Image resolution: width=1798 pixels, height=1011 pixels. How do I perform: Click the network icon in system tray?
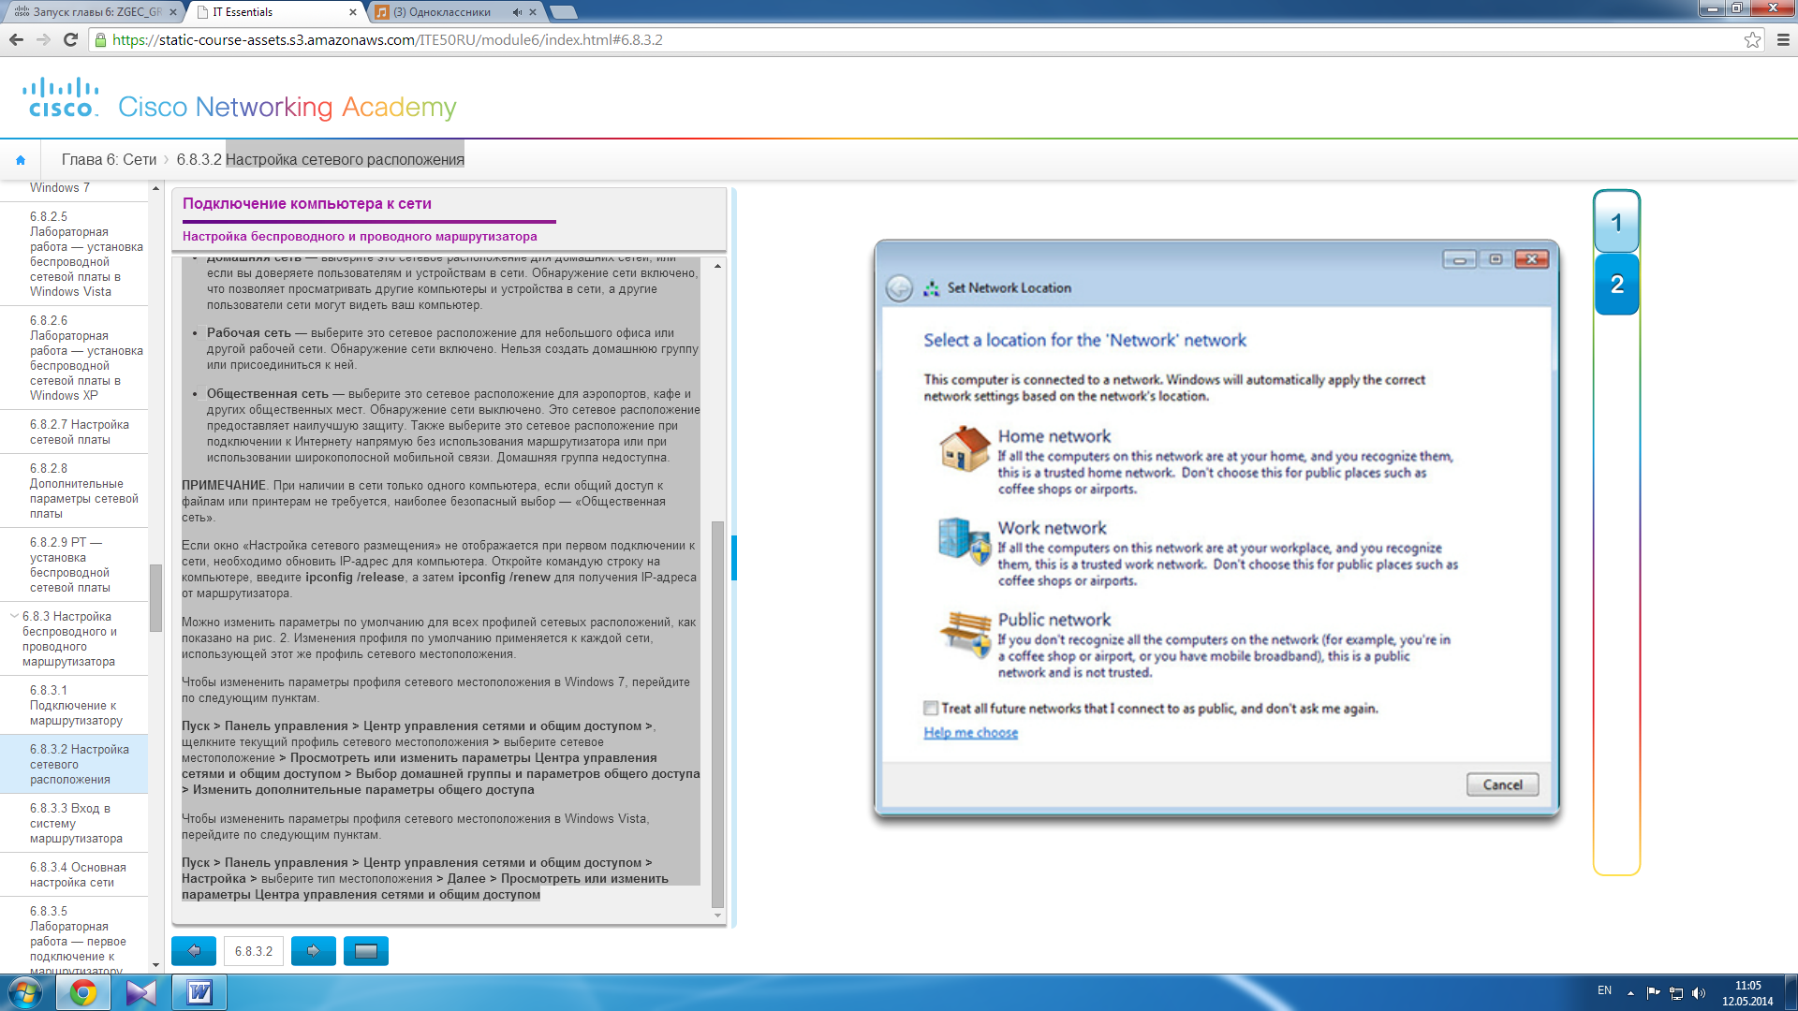point(1676,993)
